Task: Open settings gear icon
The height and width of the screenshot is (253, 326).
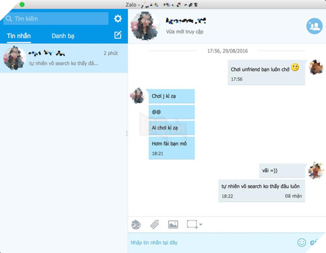Action: point(118,19)
